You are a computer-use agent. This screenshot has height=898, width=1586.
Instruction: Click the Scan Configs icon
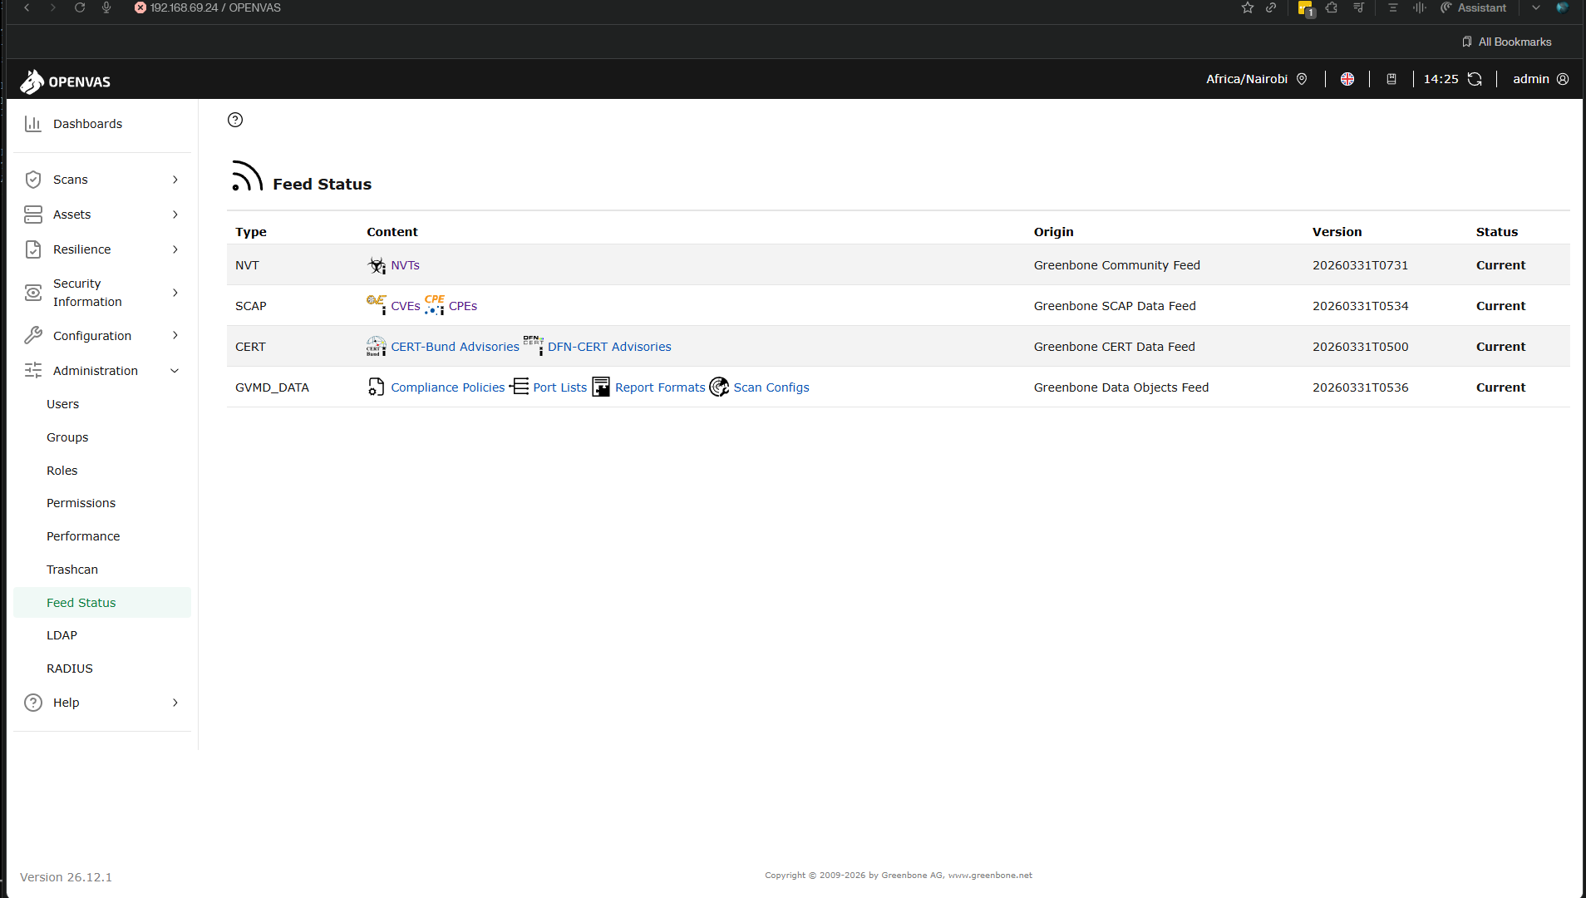pyautogui.click(x=719, y=387)
